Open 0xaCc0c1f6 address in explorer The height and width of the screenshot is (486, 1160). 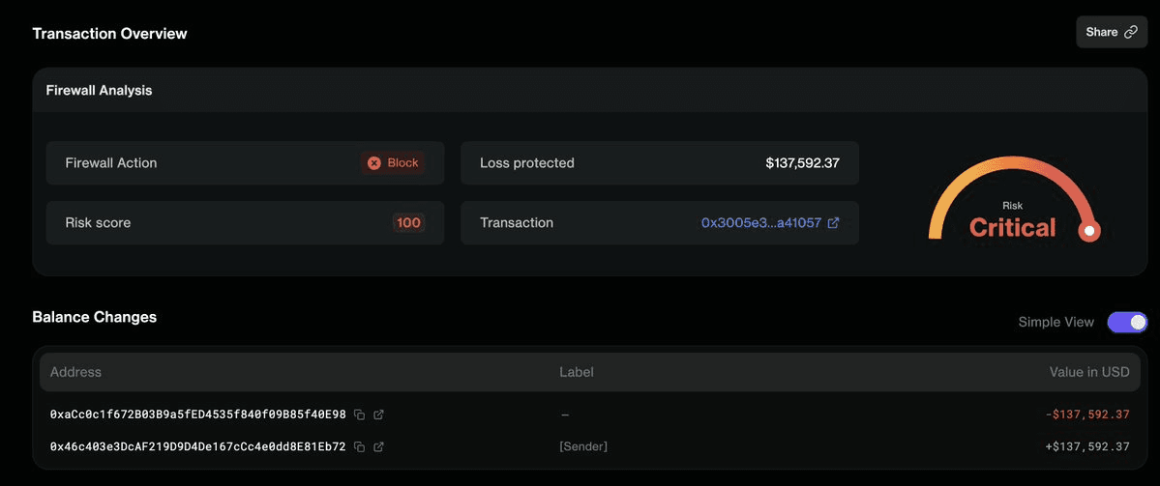click(x=378, y=415)
